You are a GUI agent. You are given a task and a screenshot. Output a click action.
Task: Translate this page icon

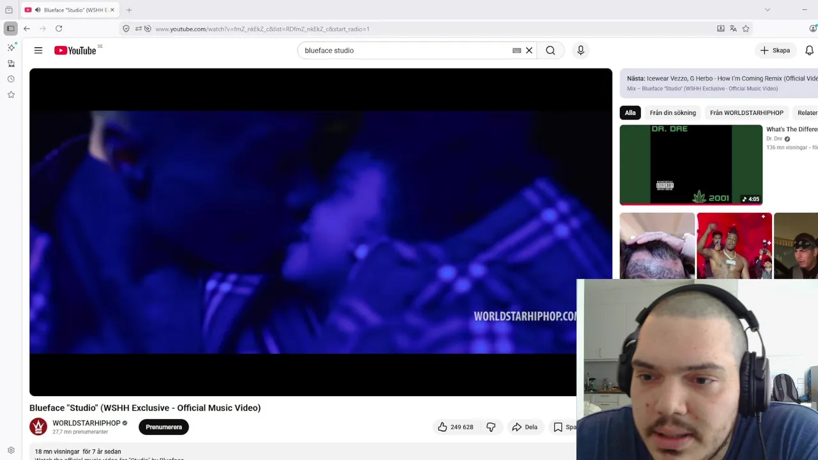click(733, 29)
